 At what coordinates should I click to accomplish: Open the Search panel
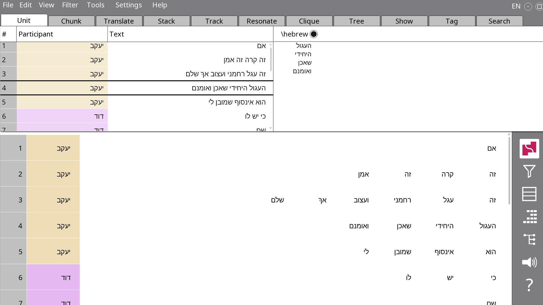499,21
